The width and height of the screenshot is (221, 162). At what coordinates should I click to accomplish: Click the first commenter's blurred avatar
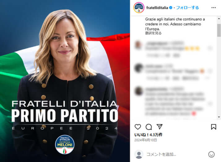click(x=138, y=45)
